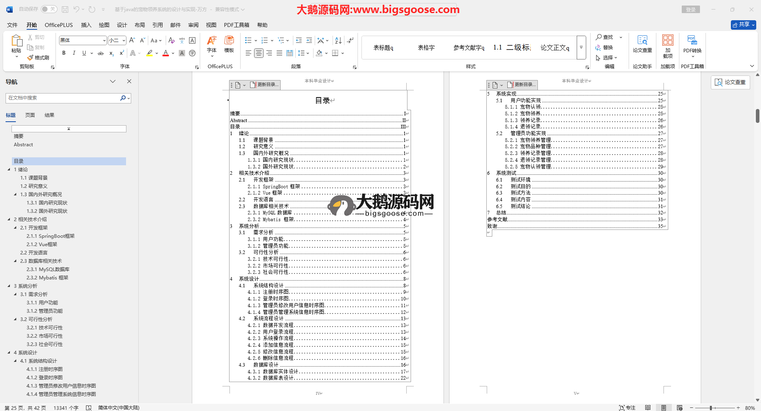Screen dimensions: 761x411
Task: Toggle the 自动保存 switch
Action: coord(49,9)
